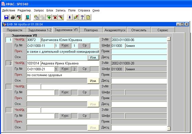
Task: Click Прич. field по состоянию здоровья
Action: coord(63,75)
